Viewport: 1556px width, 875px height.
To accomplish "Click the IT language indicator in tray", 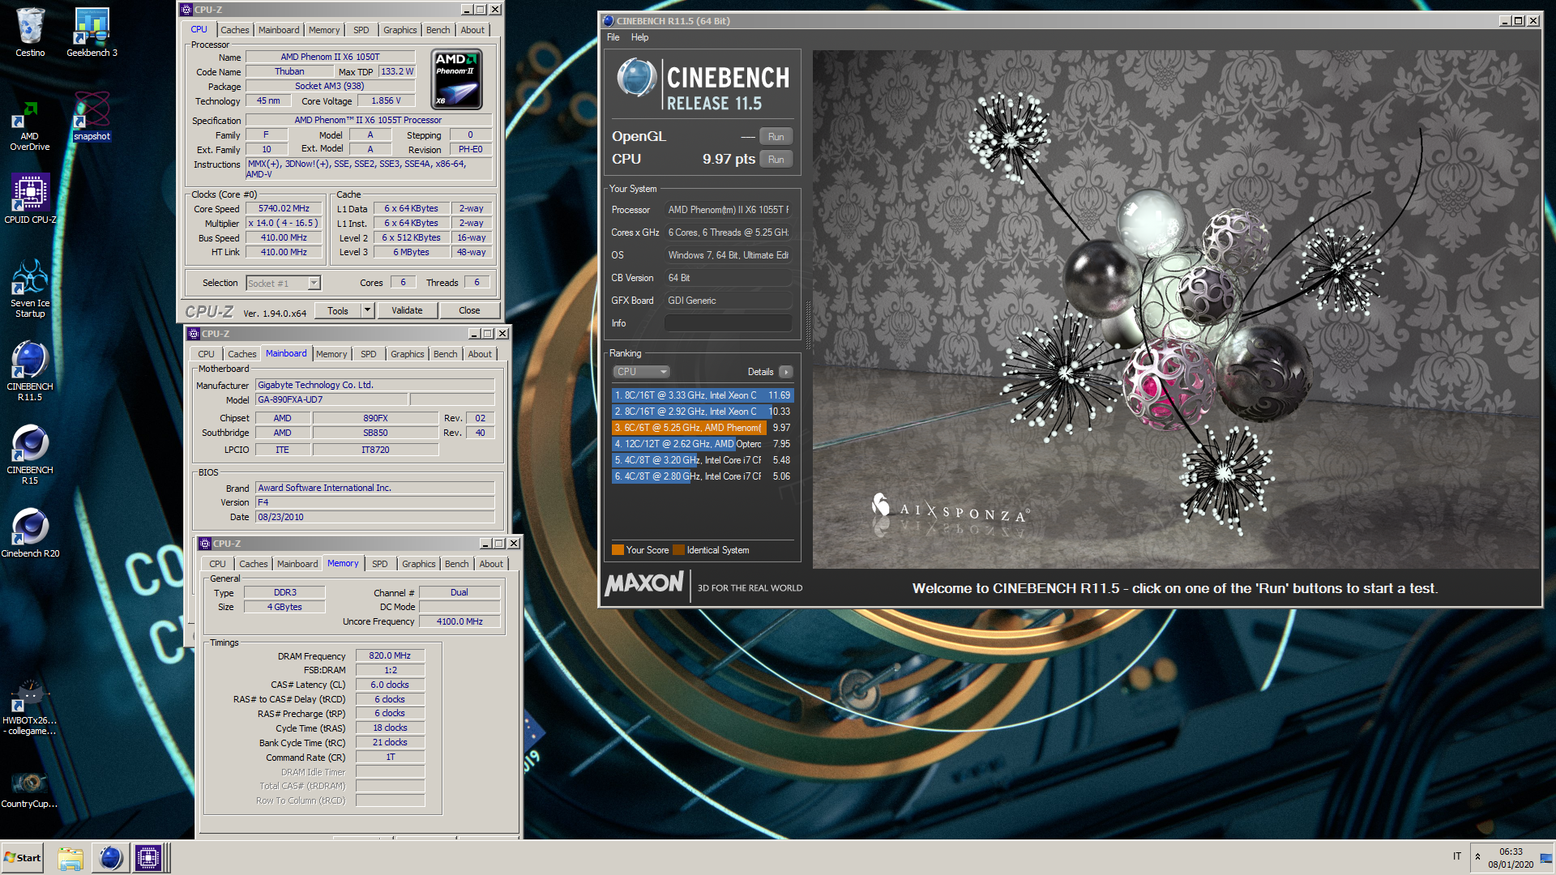I will (x=1457, y=857).
